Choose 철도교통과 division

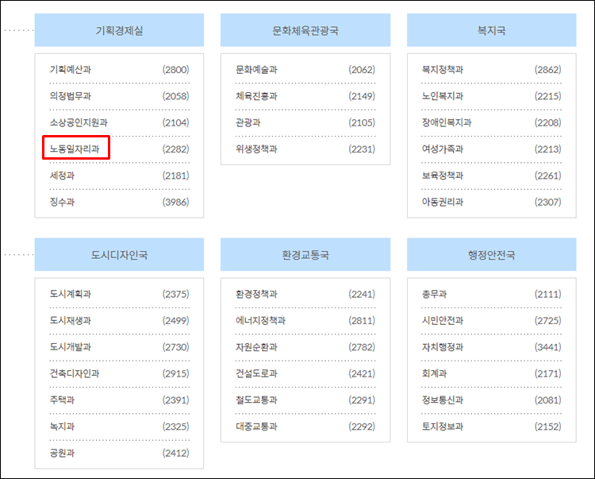coord(256,400)
